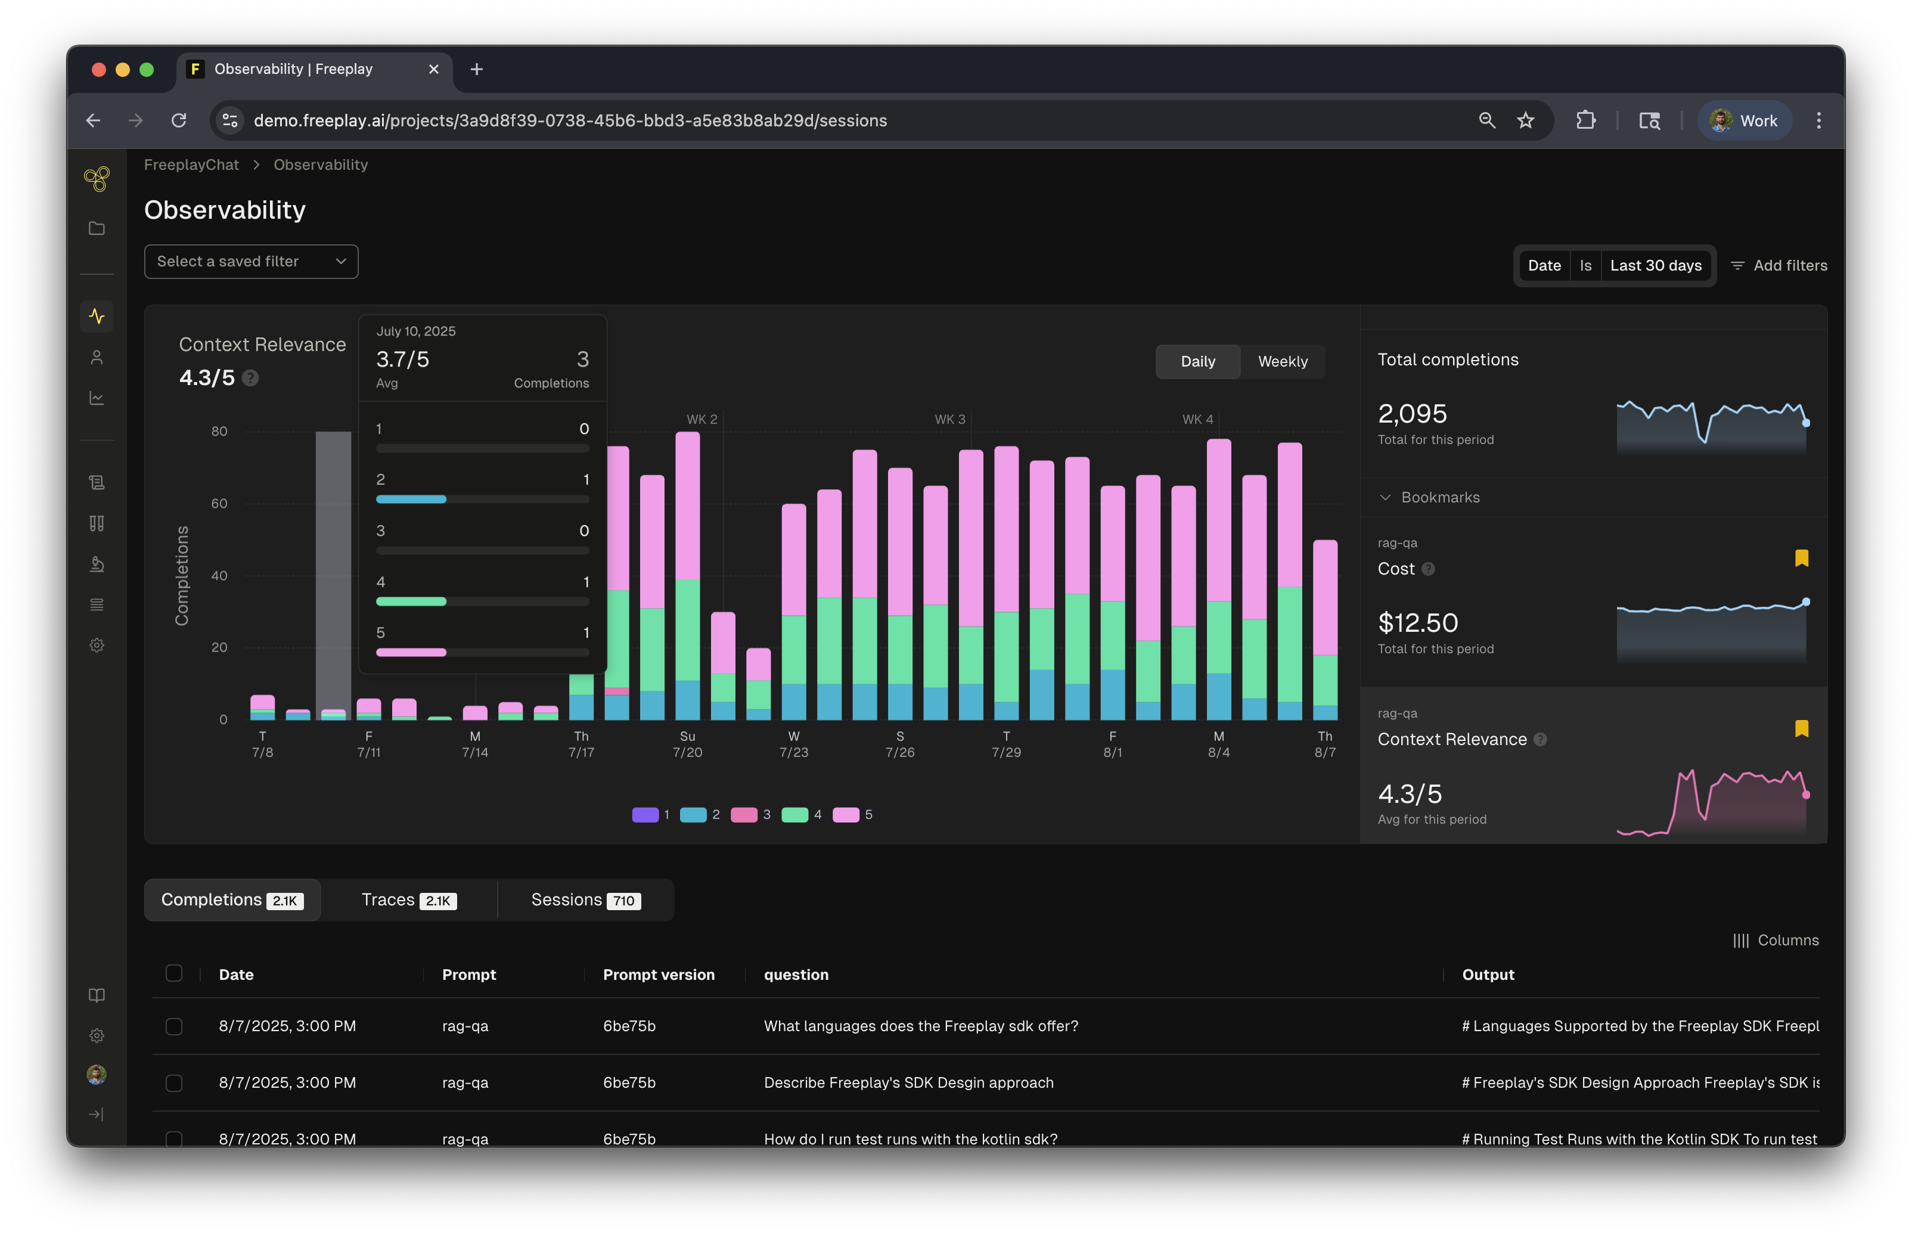Open the Select a saved filter dropdown
The image size is (1912, 1235).
pyautogui.click(x=251, y=262)
